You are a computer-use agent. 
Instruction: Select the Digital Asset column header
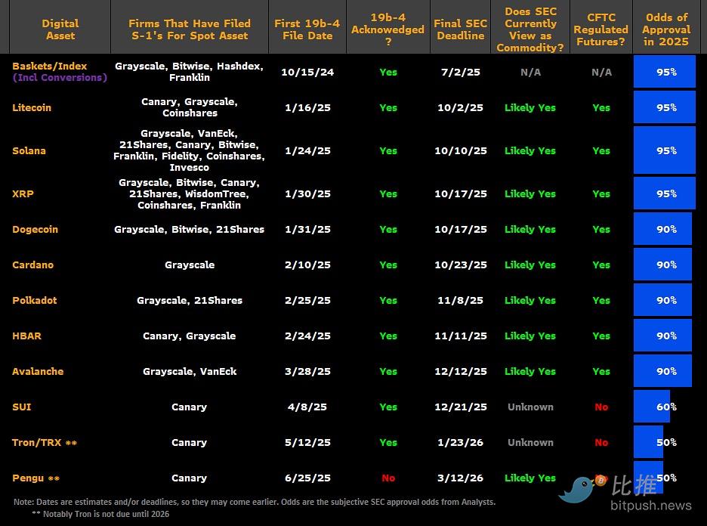pos(59,29)
